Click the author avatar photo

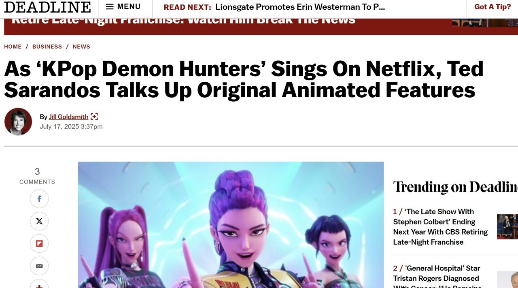pyautogui.click(x=18, y=122)
